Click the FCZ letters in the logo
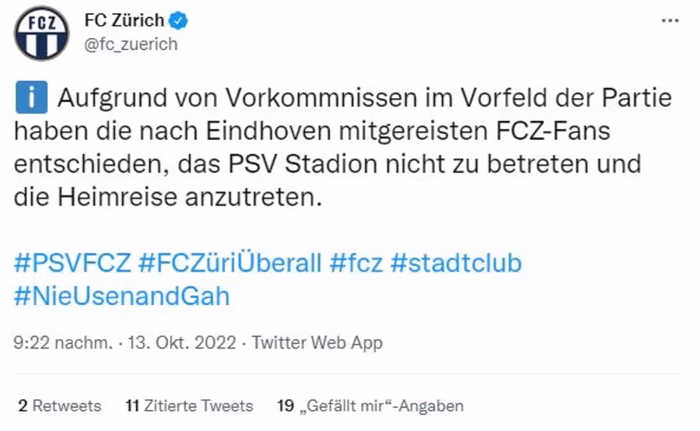This screenshot has width=700, height=431. 41,23
